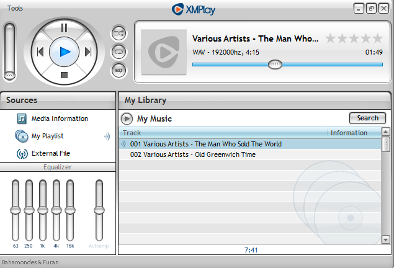Click the library scrollbar up arrow

[x=386, y=132]
